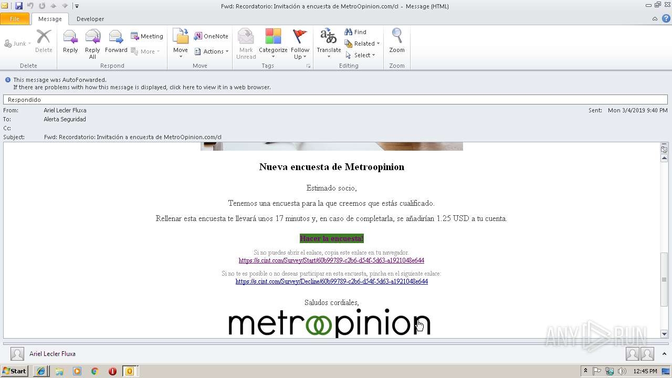This screenshot has height=378, width=672.
Task: Send message to OneNote
Action: point(211,36)
